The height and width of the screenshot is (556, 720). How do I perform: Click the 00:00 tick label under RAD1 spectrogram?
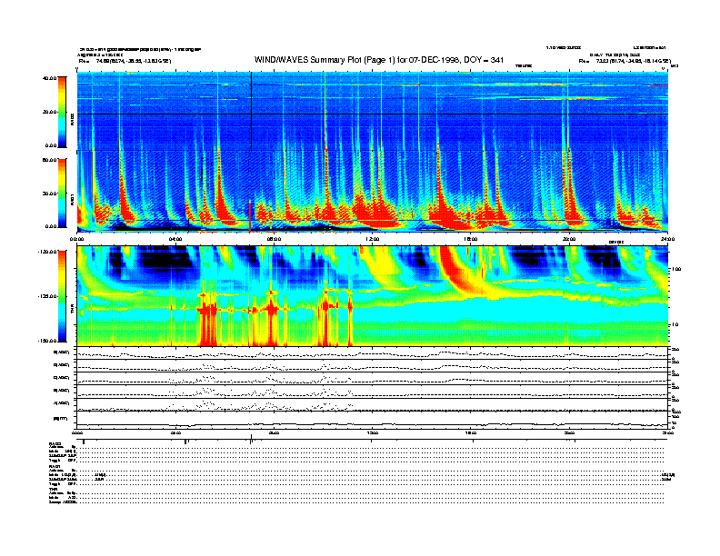77,239
